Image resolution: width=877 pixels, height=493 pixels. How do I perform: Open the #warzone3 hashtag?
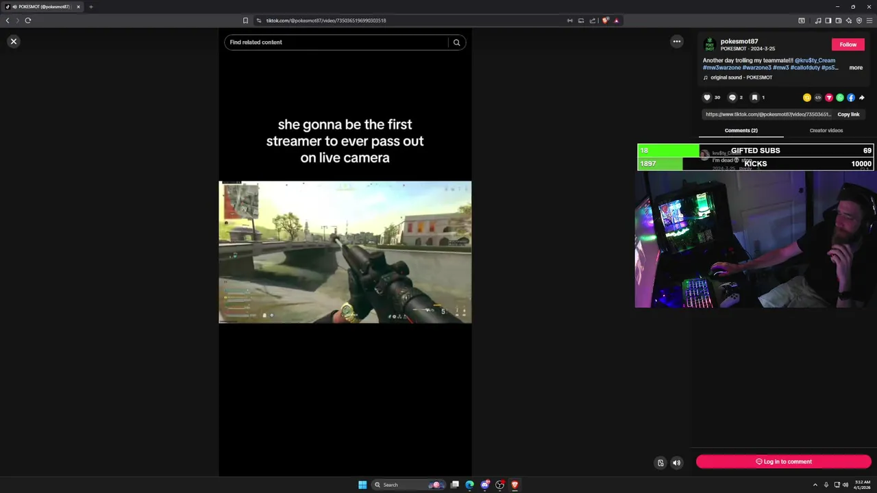tap(756, 68)
